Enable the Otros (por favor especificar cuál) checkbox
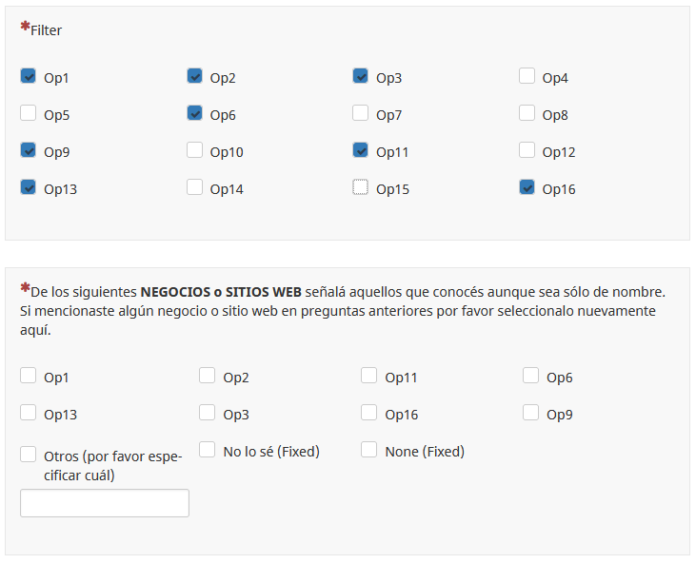The width and height of the screenshot is (696, 563). click(29, 456)
